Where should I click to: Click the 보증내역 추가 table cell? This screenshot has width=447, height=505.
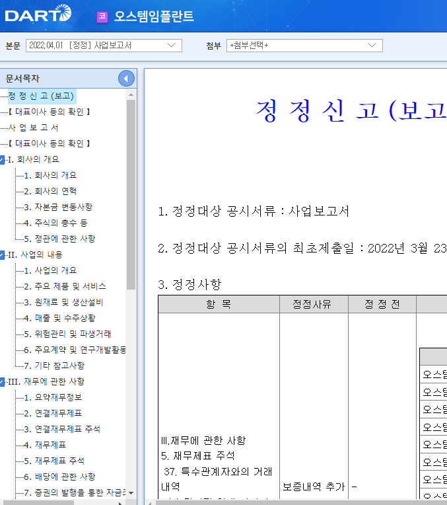tap(314, 486)
